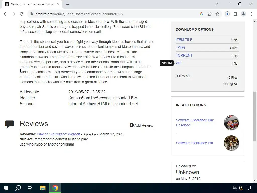This screenshot has height=193, width=257.
Task: Click the 4 files count beside JPEG
Action: (x=234, y=48)
